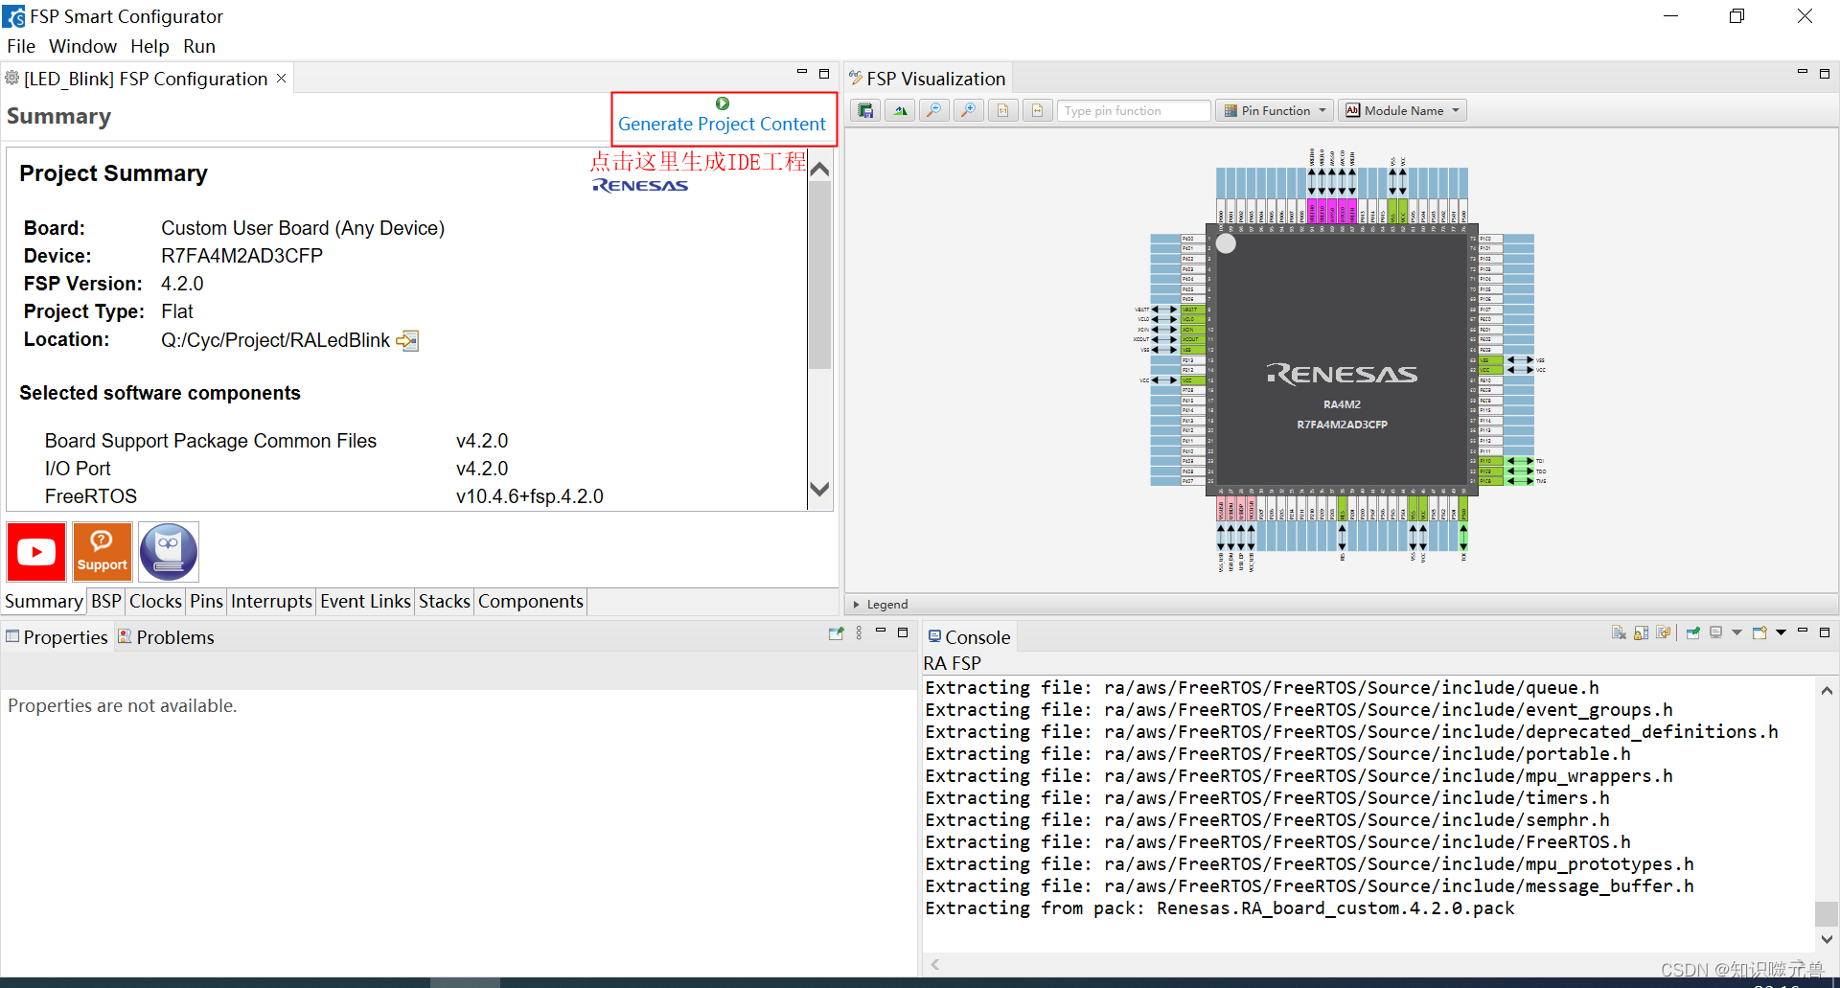
Task: Save pin package image icon
Action: 865,111
